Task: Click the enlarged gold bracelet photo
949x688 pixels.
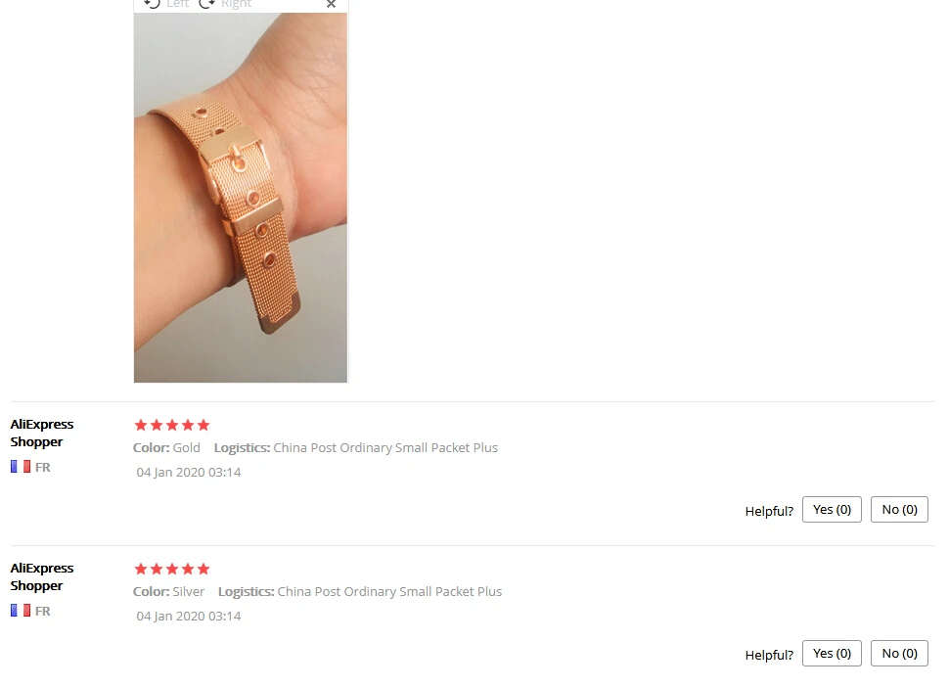Action: click(x=241, y=198)
